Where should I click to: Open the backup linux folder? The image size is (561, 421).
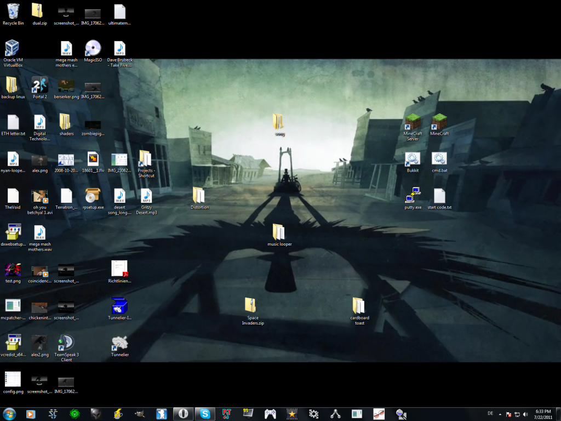pos(13,88)
